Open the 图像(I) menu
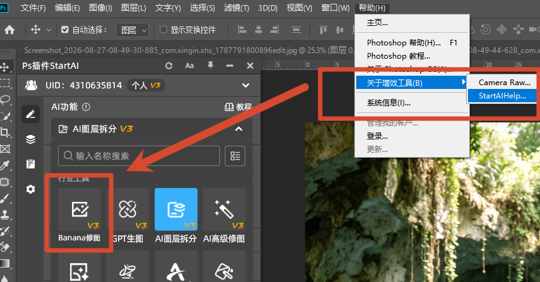Viewport: 540px width, 282px height. pyautogui.click(x=100, y=8)
